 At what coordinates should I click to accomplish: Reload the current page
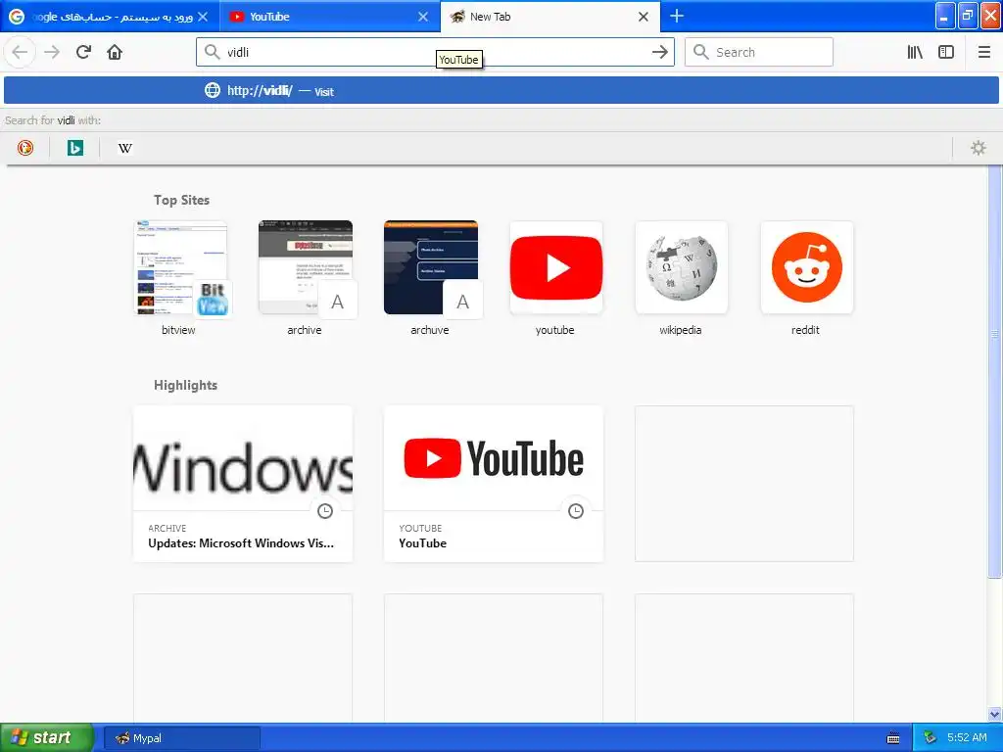pos(83,52)
